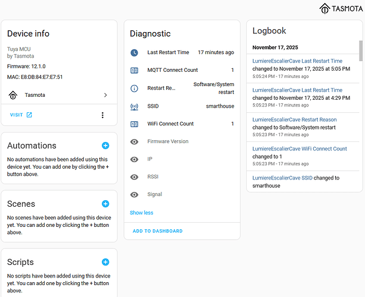The height and width of the screenshot is (297, 365).
Task: Add a new script with plus icon
Action: 105,262
